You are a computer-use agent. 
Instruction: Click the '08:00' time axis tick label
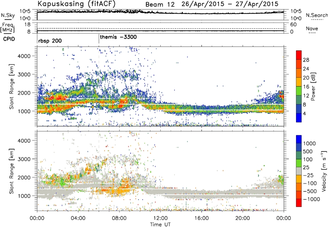[x=119, y=218]
